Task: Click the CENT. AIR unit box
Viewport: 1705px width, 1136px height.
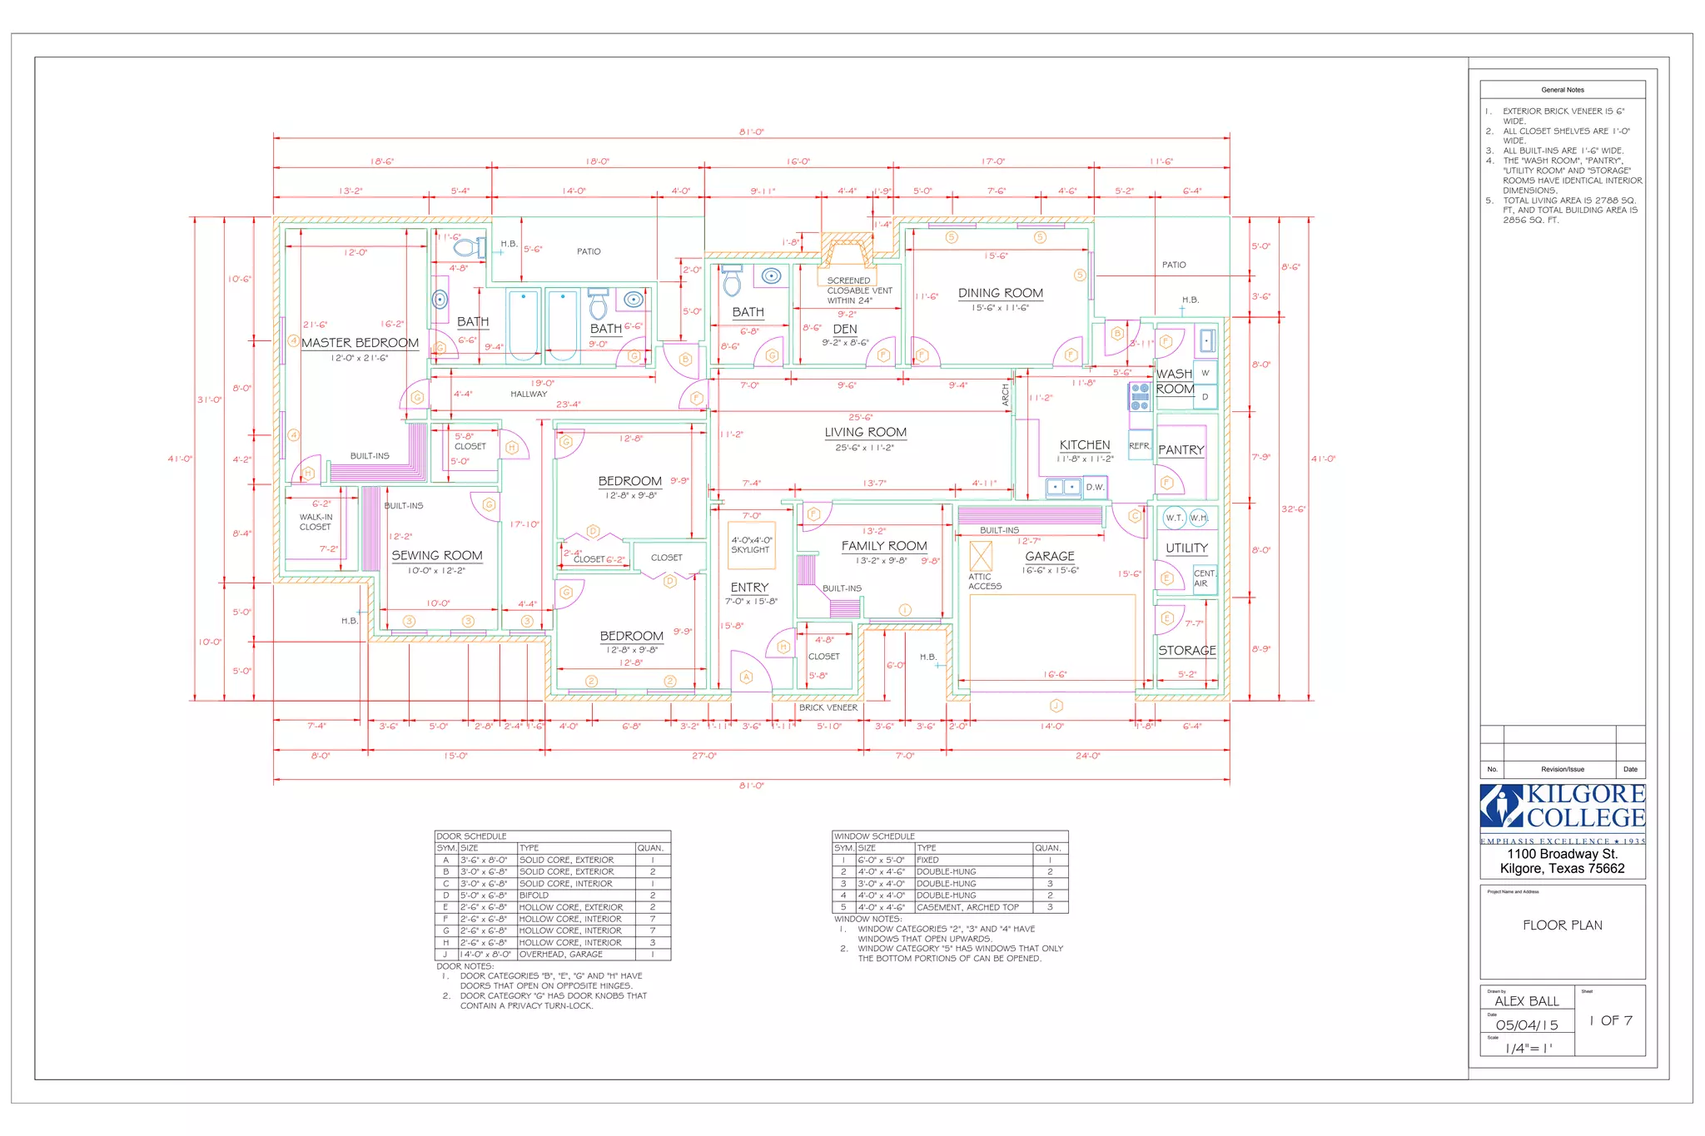Action: pyautogui.click(x=1204, y=578)
